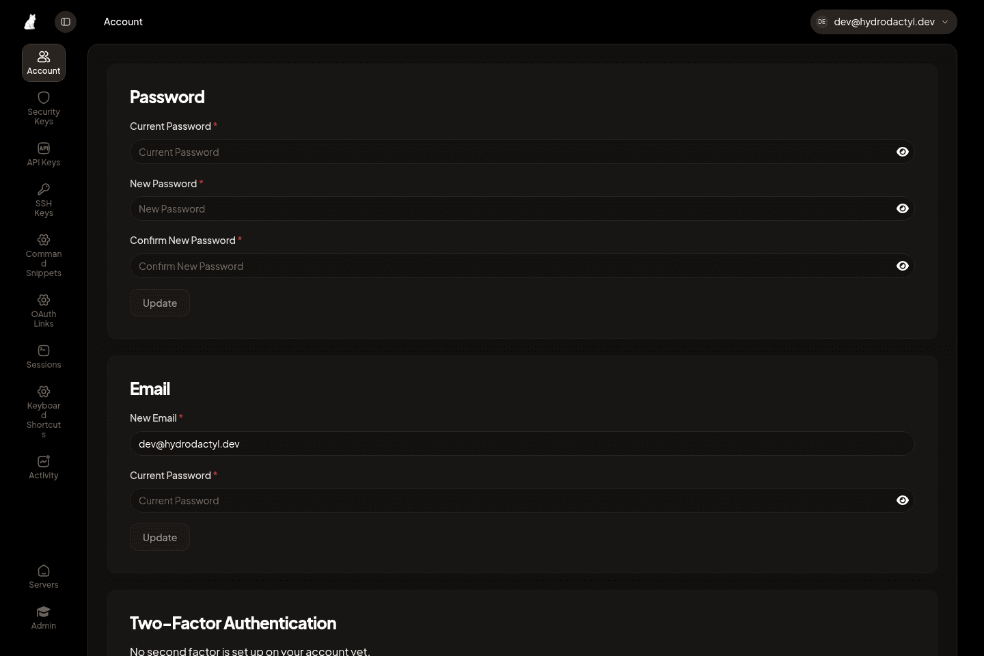Toggle the sidebar collapse button
This screenshot has width=984, height=656.
66,22
